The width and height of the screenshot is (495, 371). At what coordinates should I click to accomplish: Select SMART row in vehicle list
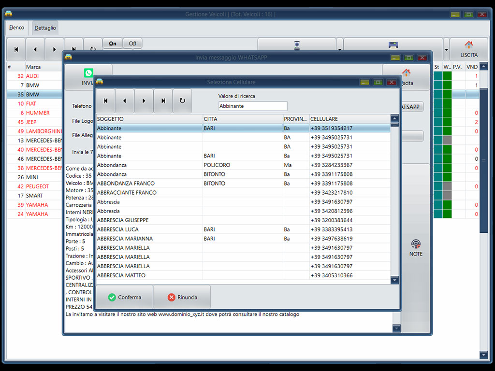click(34, 196)
